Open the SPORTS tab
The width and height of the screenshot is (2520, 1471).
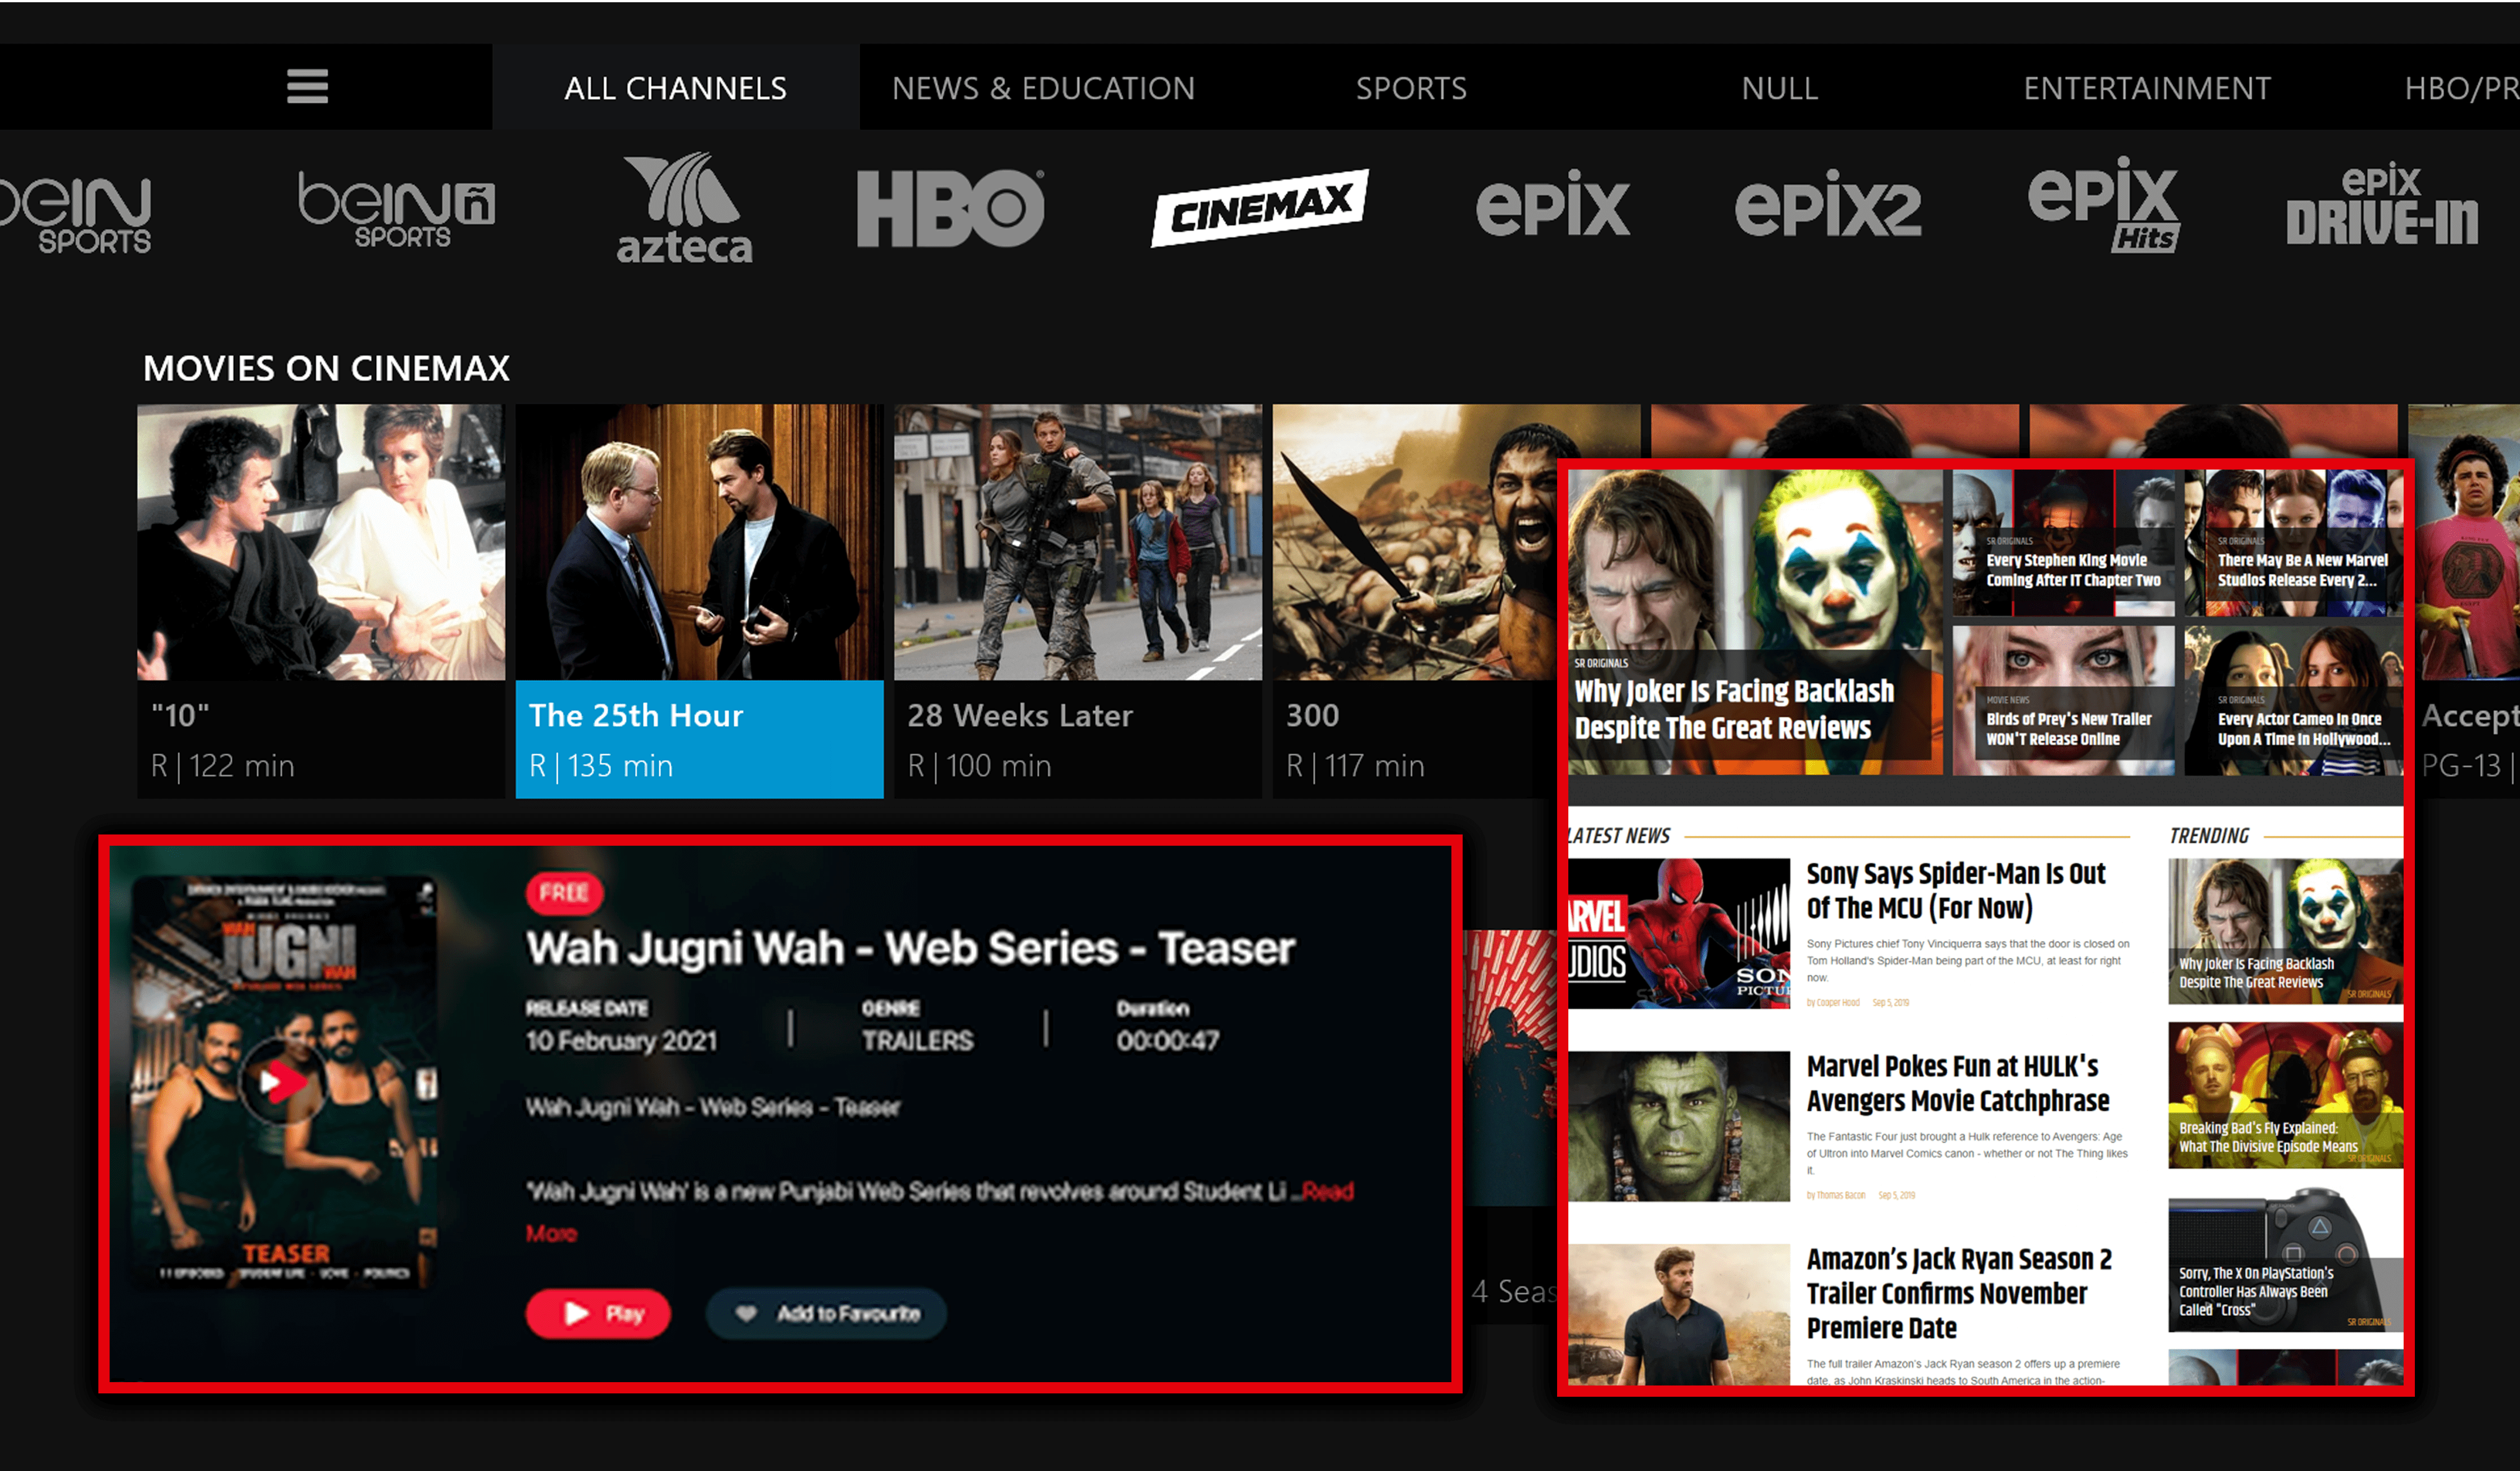tap(1411, 88)
